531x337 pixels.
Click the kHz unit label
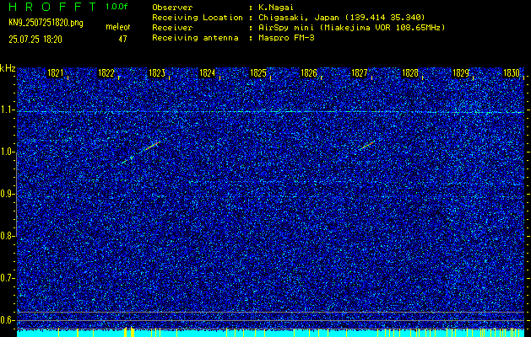(8, 68)
